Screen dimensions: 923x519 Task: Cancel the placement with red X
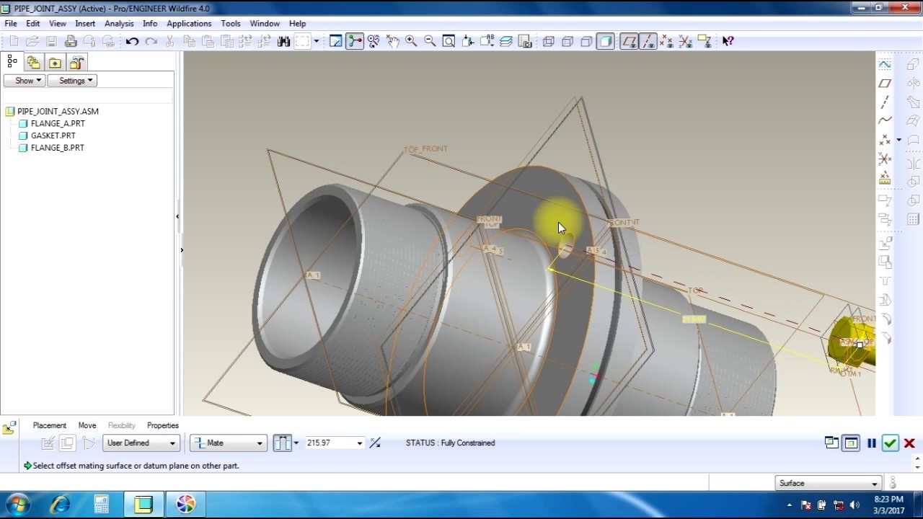909,443
